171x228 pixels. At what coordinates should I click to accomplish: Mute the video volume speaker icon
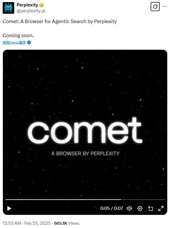[x=129, y=208]
